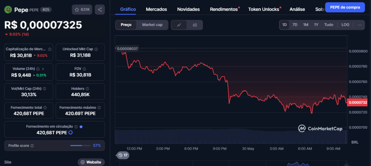
Task: Open the Novidades tab
Action: [x=188, y=9]
